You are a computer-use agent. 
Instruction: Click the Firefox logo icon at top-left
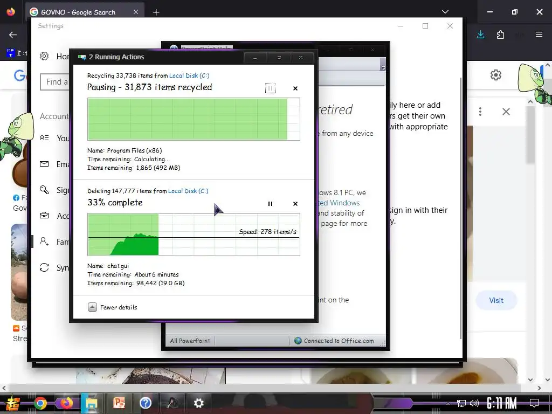[x=11, y=12]
